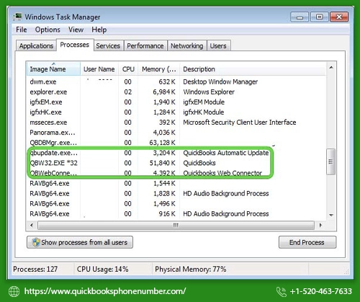Select the igfxHK.exe process
This screenshot has height=302, width=360.
(176, 112)
